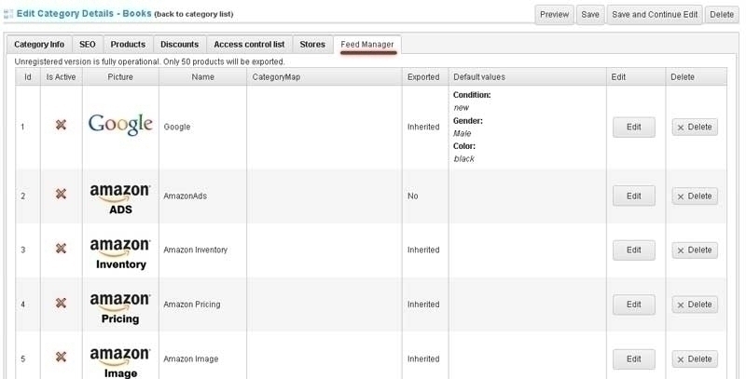The image size is (746, 379).
Task: Click the Condition default value label
Action: coord(472,95)
